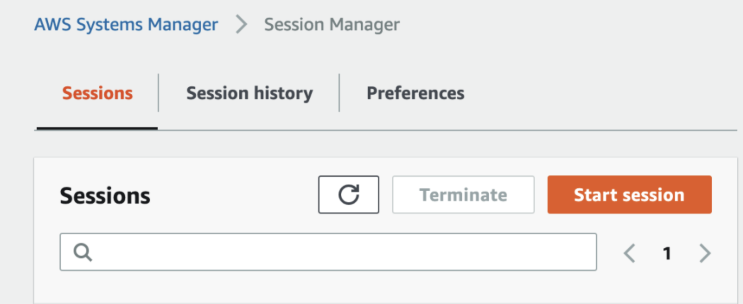Click the magnifying glass search icon

point(83,252)
